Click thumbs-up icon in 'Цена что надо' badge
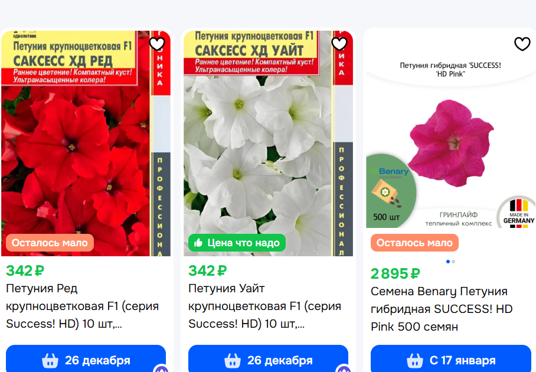536x372 pixels. pos(198,243)
